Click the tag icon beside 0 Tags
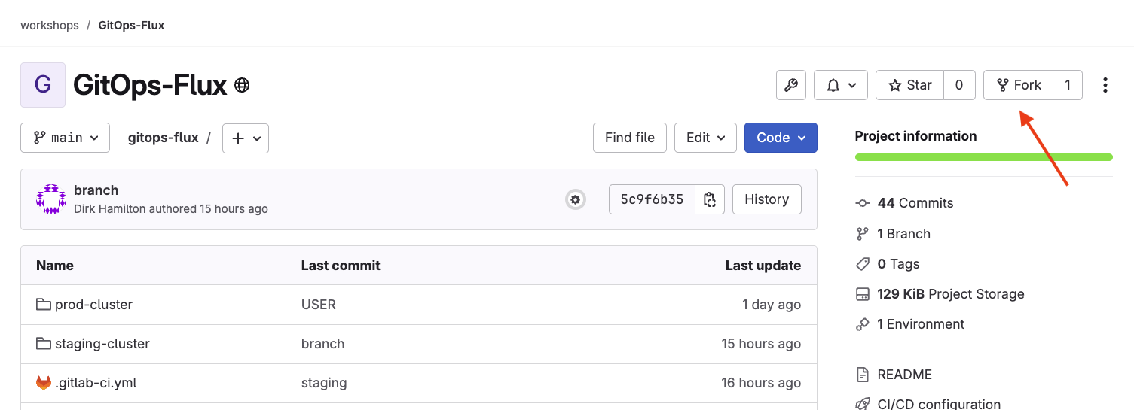 click(x=863, y=264)
